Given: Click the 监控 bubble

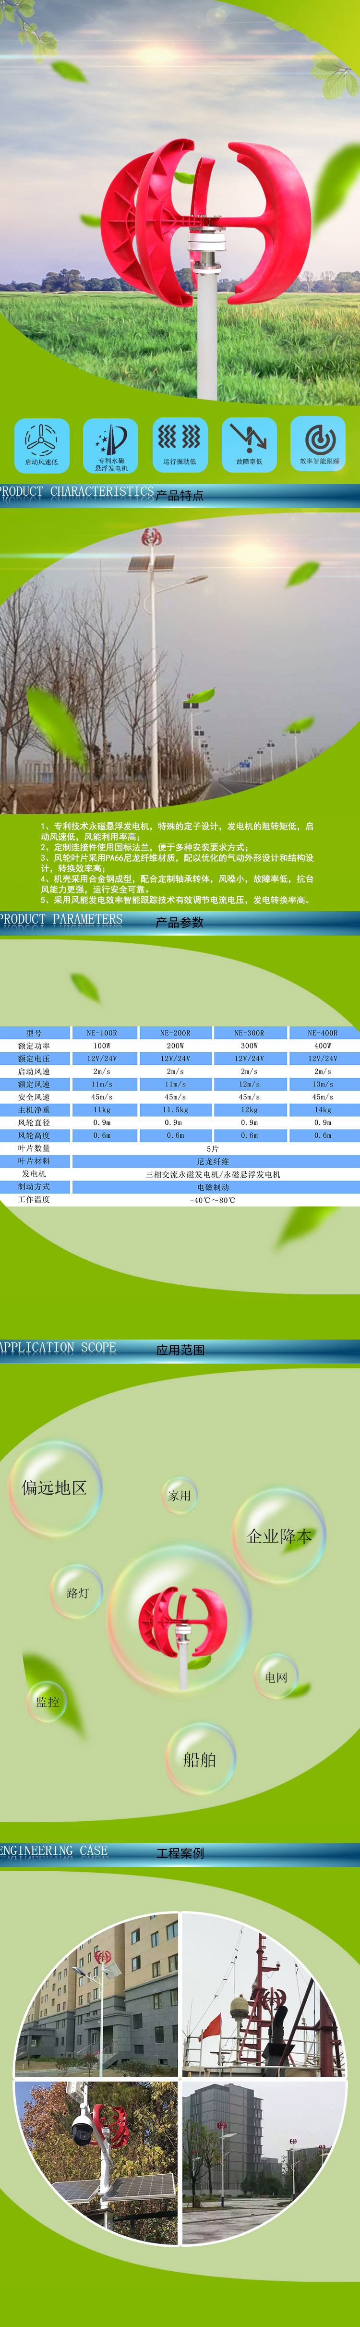Looking at the screenshot, I should (48, 1701).
